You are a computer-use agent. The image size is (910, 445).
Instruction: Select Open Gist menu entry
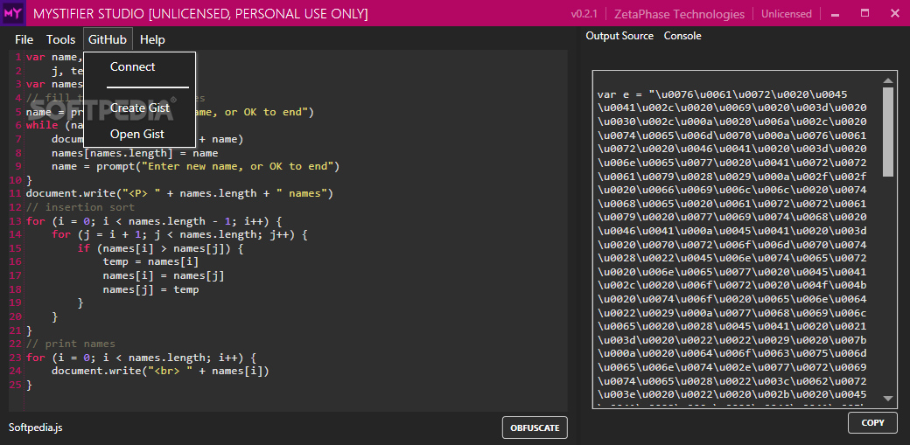137,134
